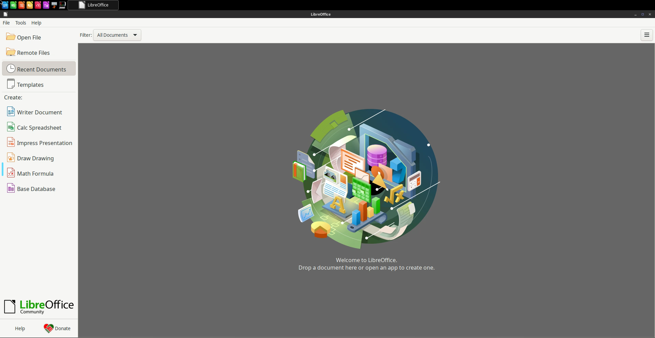The image size is (655, 338).
Task: Open Remote Files browser
Action: point(33,53)
